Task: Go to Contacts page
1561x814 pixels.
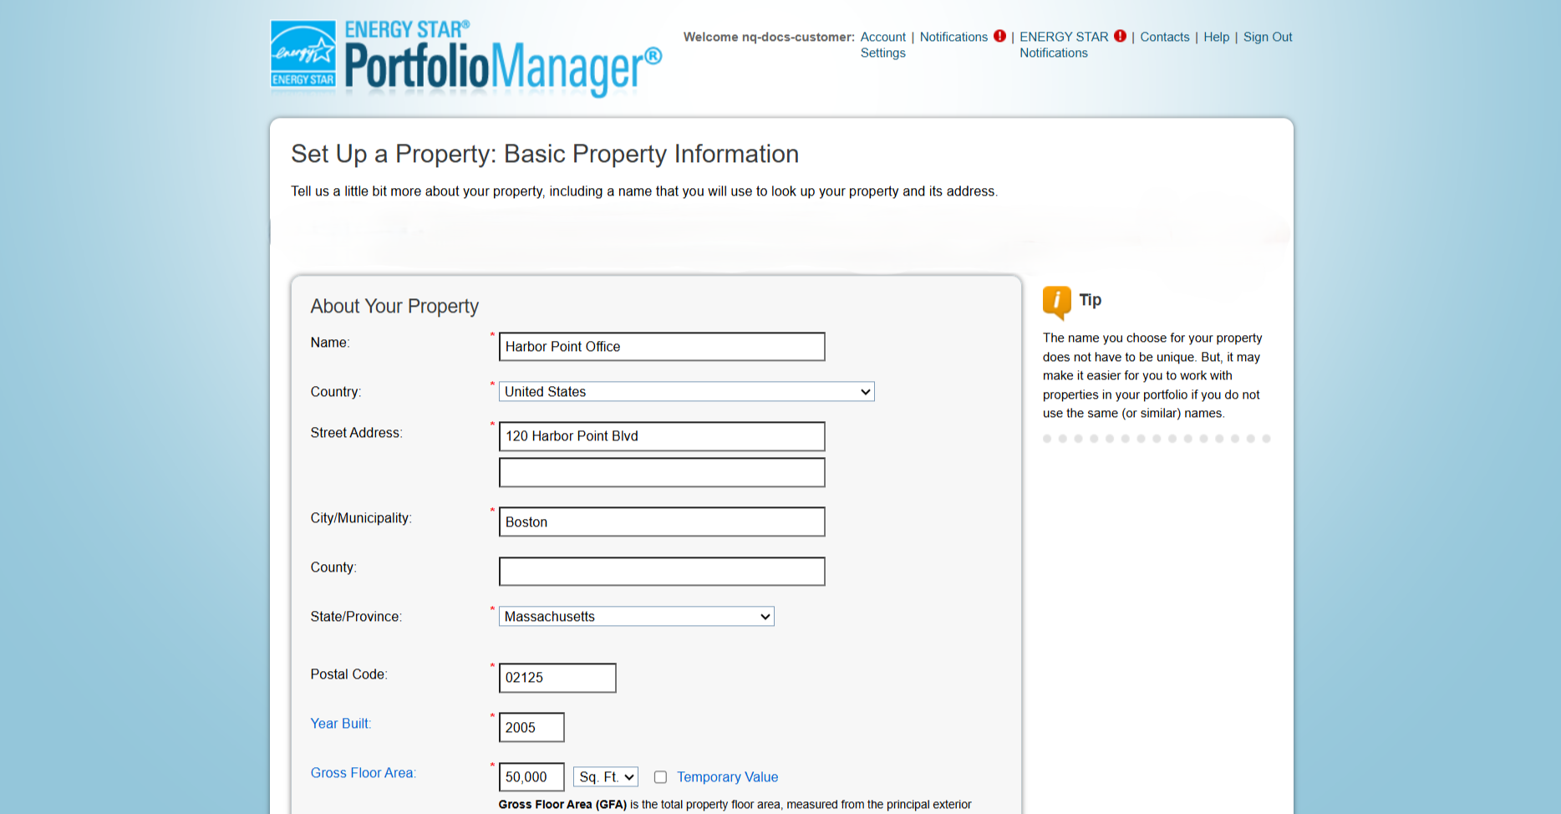Action: [1164, 37]
